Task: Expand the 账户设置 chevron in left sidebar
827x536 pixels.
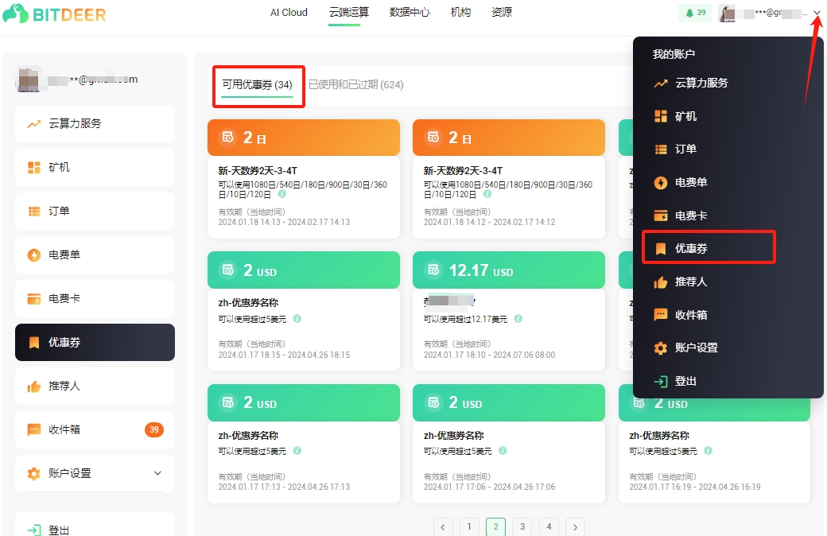Action: (x=157, y=473)
